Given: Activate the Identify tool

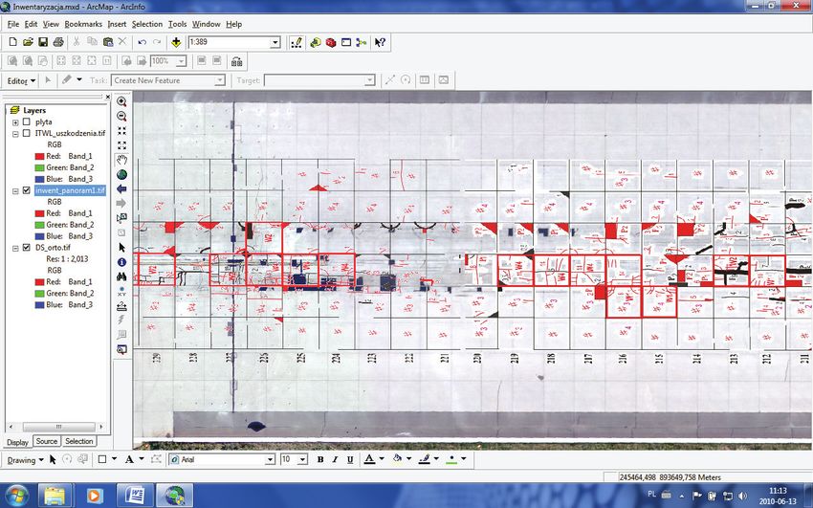Looking at the screenshot, I should click(x=121, y=262).
